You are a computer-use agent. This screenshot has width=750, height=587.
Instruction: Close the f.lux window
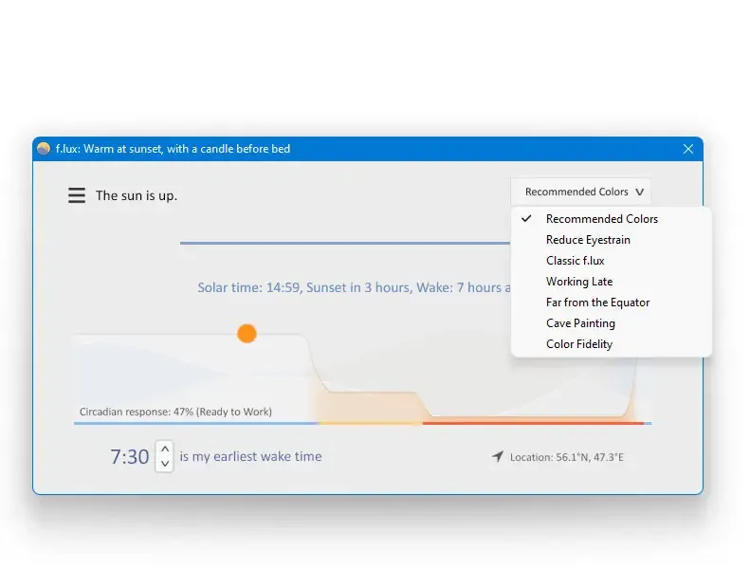point(687,149)
